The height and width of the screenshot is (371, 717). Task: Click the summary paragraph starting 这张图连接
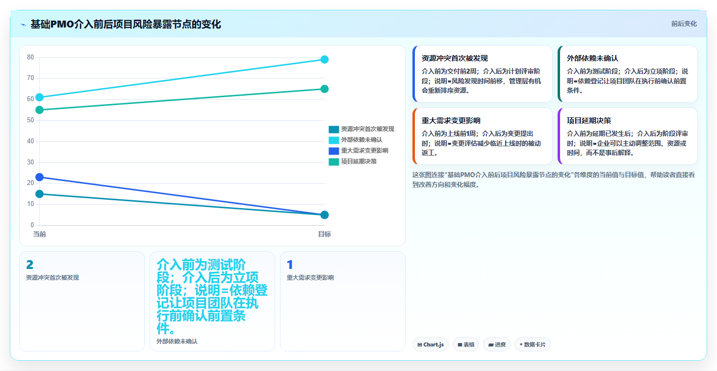coord(554,180)
